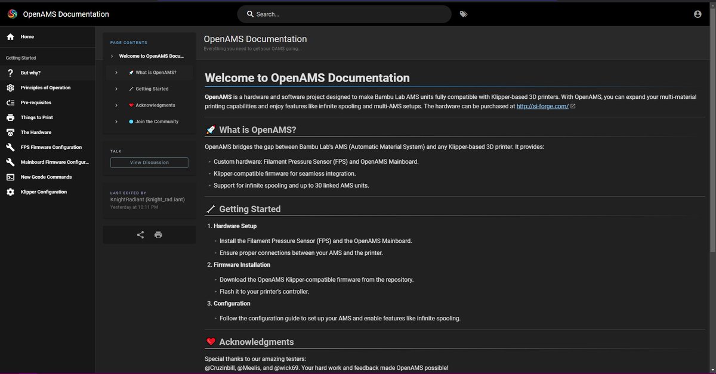716x374 pixels.
Task: Open FPS Firmware Configuration page
Action: 48,147
